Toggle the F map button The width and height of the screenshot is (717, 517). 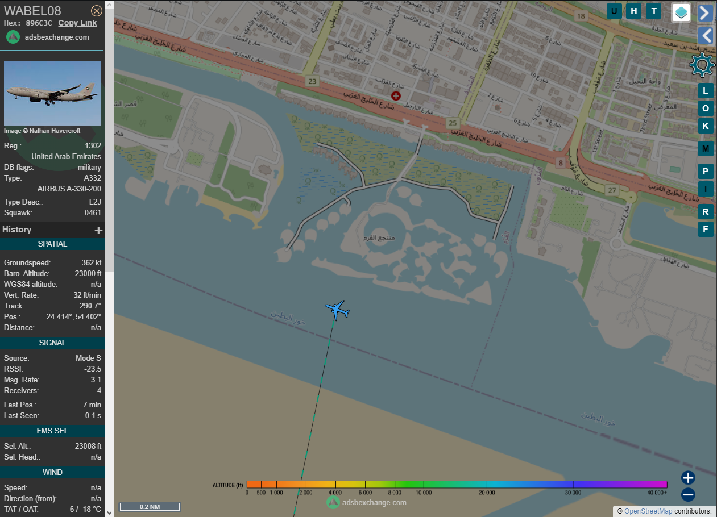[x=706, y=229]
